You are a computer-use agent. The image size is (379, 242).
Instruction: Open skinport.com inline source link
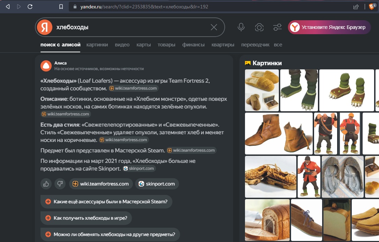139,168
